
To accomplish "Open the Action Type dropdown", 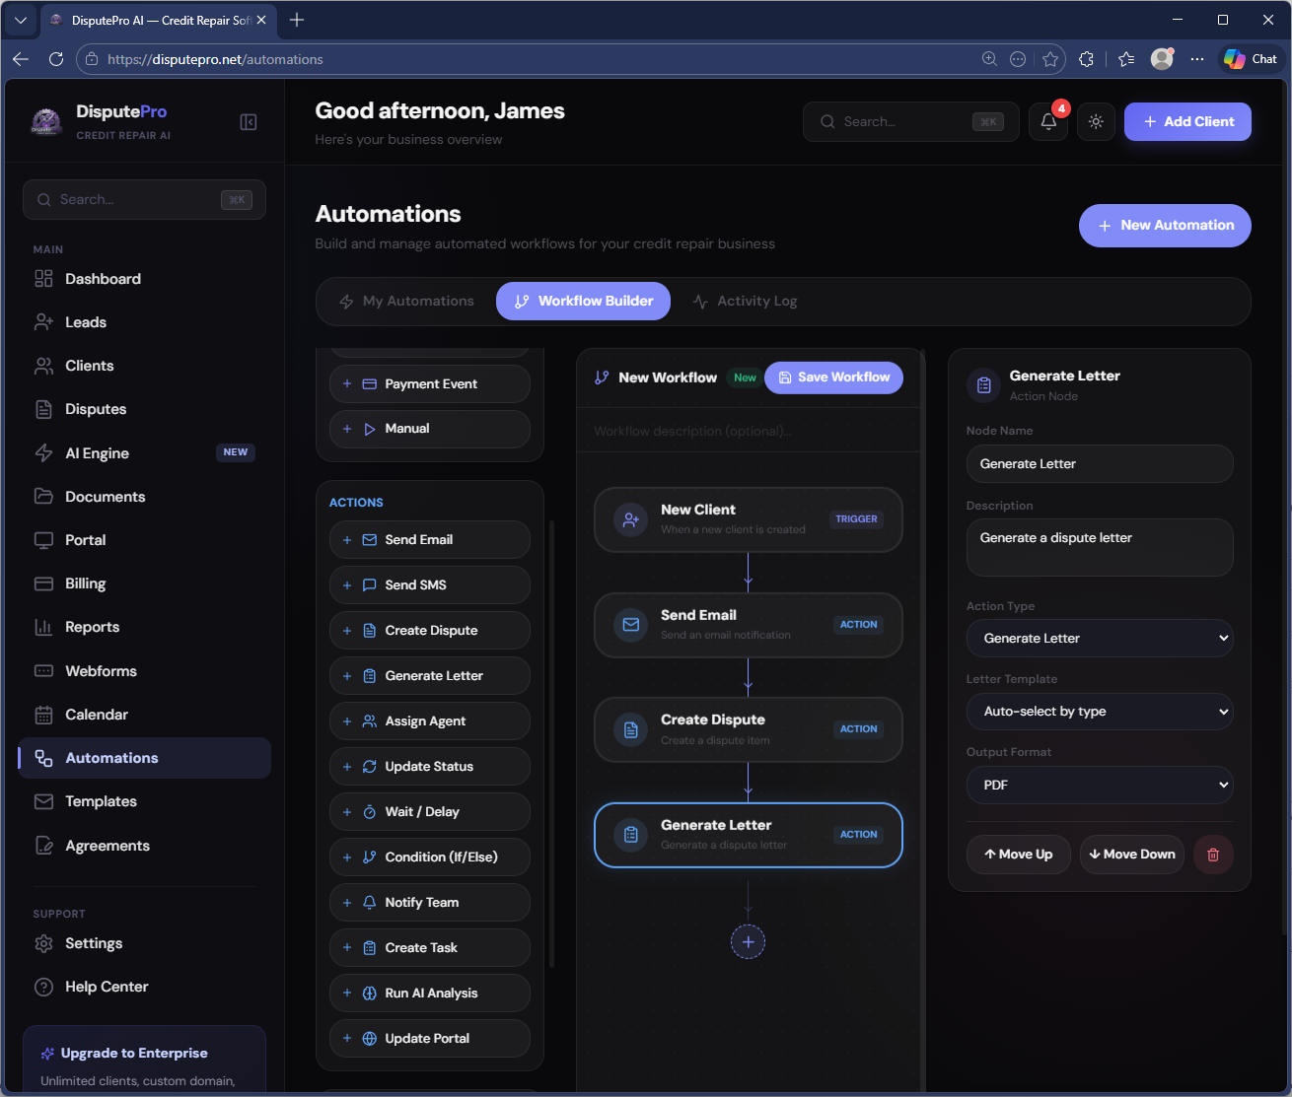I will [1099, 638].
